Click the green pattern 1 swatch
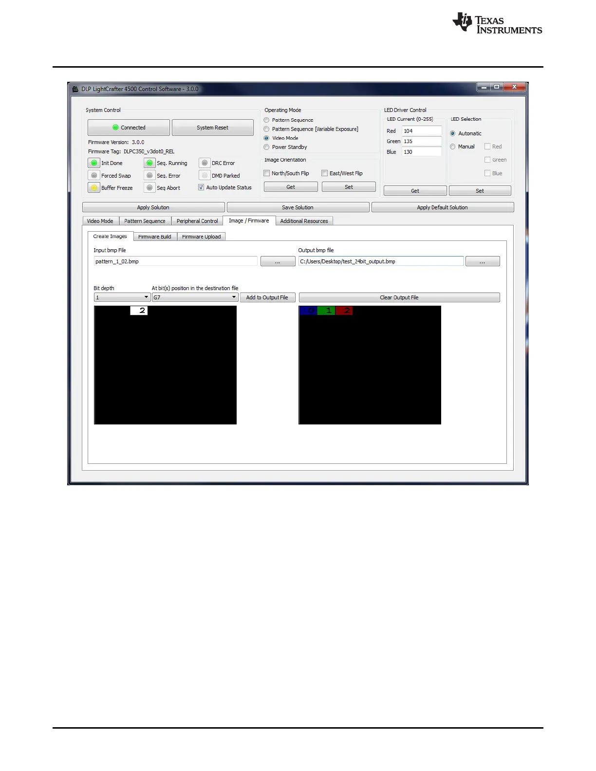This screenshot has width=596, height=771. point(326,311)
